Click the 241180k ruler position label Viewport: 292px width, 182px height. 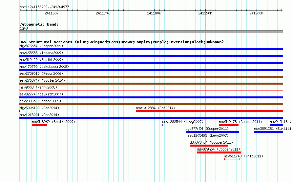pyautogui.click(x=154, y=13)
